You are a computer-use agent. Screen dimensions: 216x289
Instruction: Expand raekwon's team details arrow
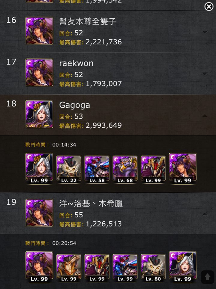click(205, 73)
